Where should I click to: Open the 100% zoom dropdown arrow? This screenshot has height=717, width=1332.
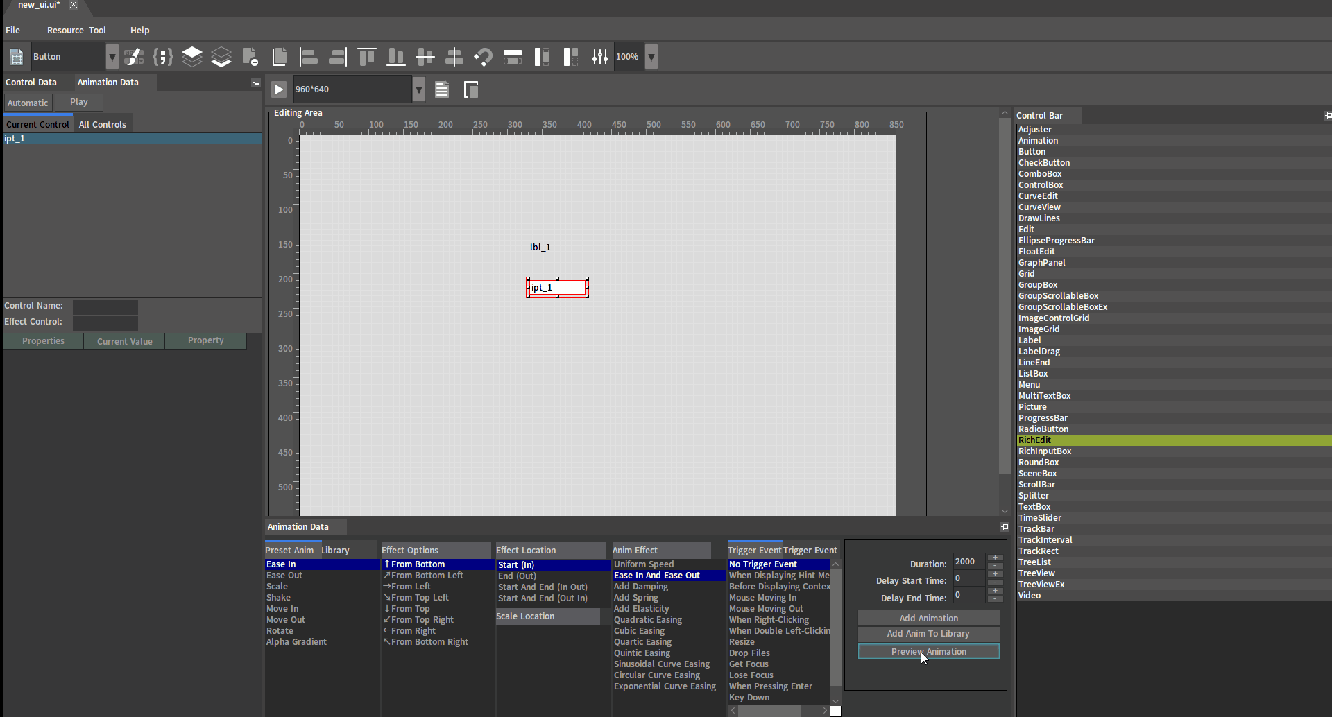click(651, 57)
